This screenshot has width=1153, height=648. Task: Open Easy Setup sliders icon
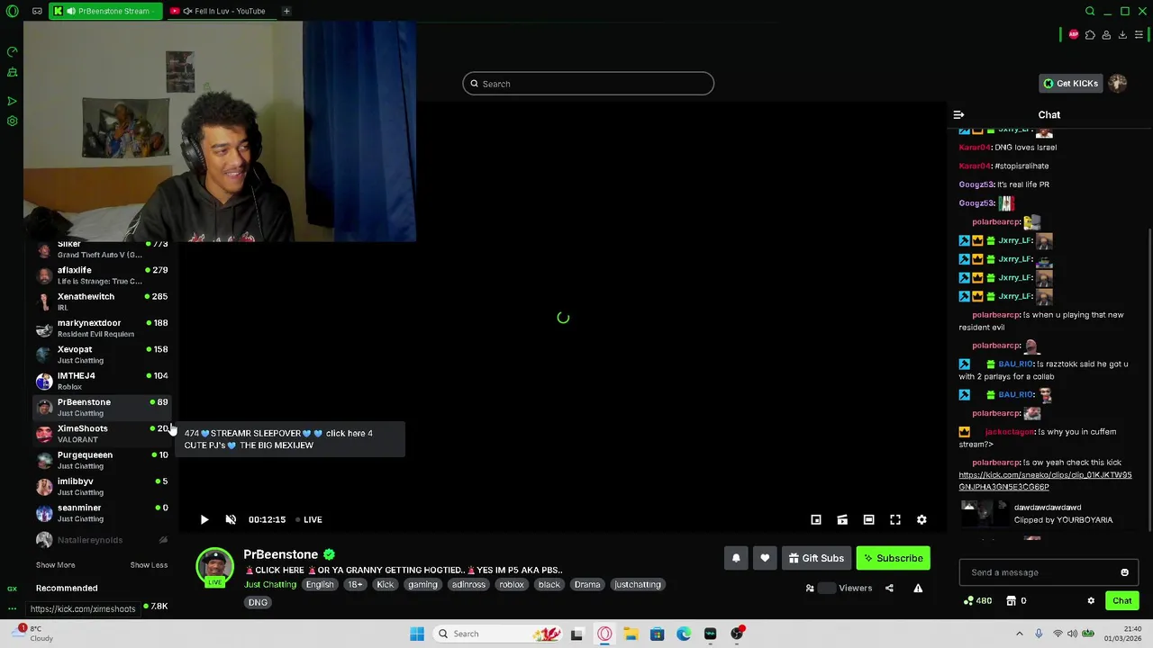(x=1139, y=35)
